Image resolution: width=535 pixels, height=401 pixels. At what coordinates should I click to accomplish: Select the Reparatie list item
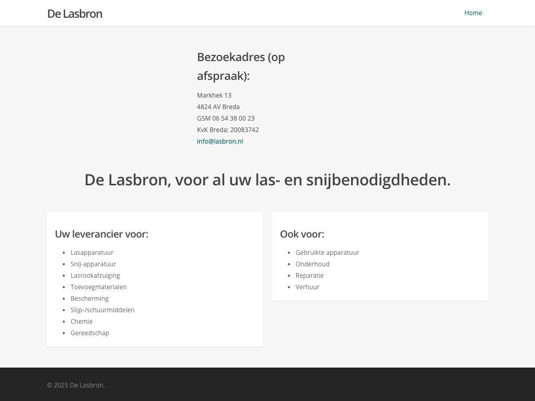pos(310,276)
